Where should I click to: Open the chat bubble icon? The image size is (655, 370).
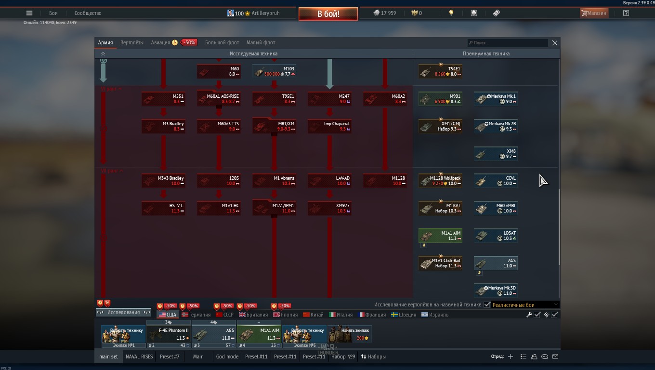click(x=545, y=357)
